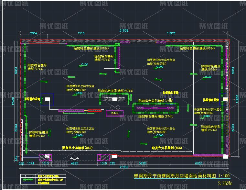Select the 服务台 service desk label
Image resolution: width=246 pixels, height=190 pixels.
tap(115, 113)
